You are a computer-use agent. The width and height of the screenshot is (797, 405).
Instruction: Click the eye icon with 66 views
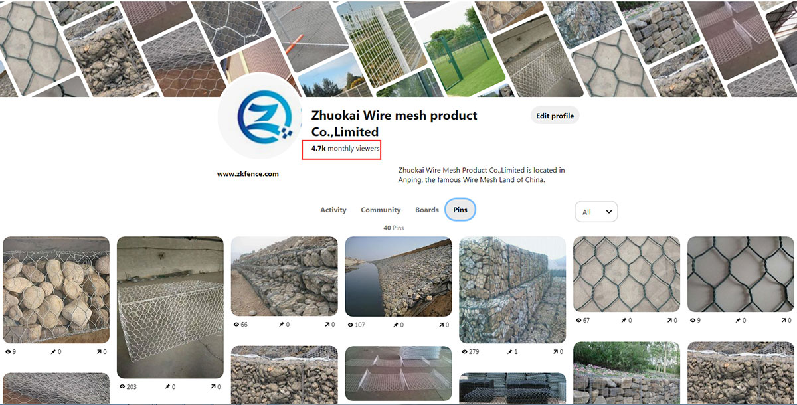click(236, 325)
